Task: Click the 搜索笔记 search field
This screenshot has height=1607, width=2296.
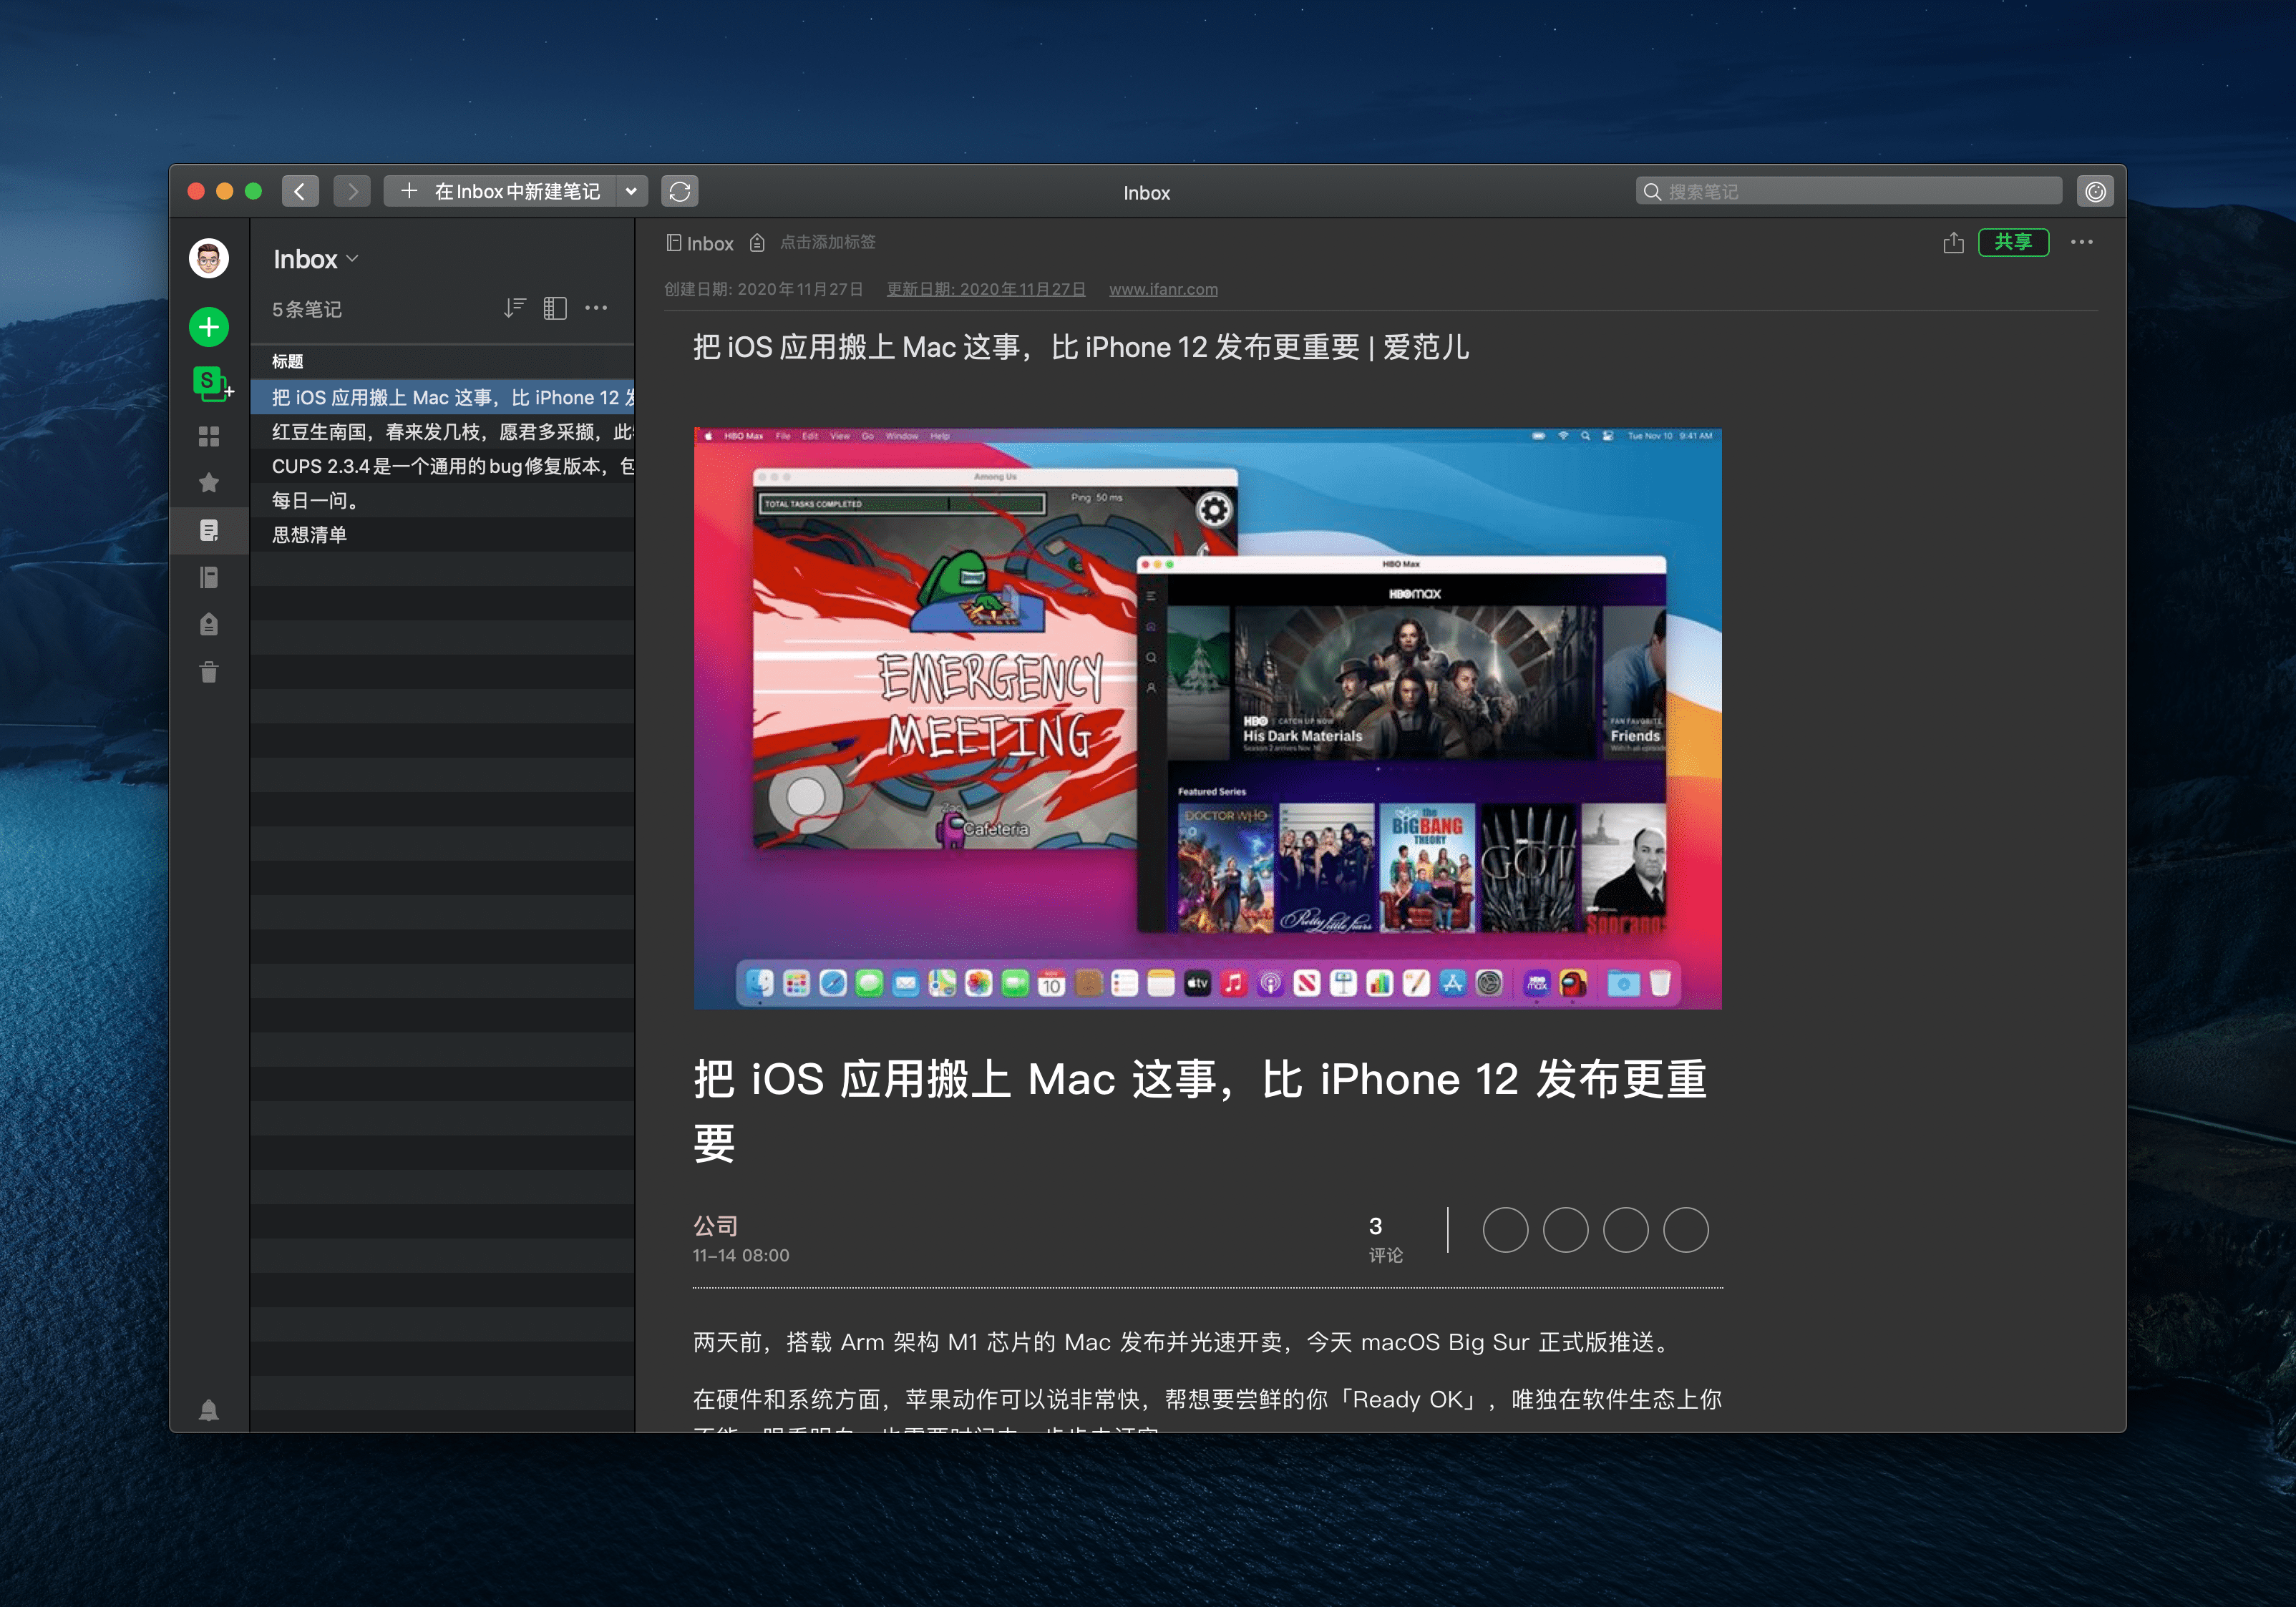Action: click(x=1848, y=191)
